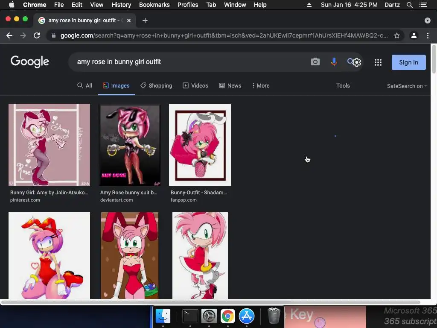Click the eject icon in the menu bar
The width and height of the screenshot is (437, 328).
click(x=309, y=5)
